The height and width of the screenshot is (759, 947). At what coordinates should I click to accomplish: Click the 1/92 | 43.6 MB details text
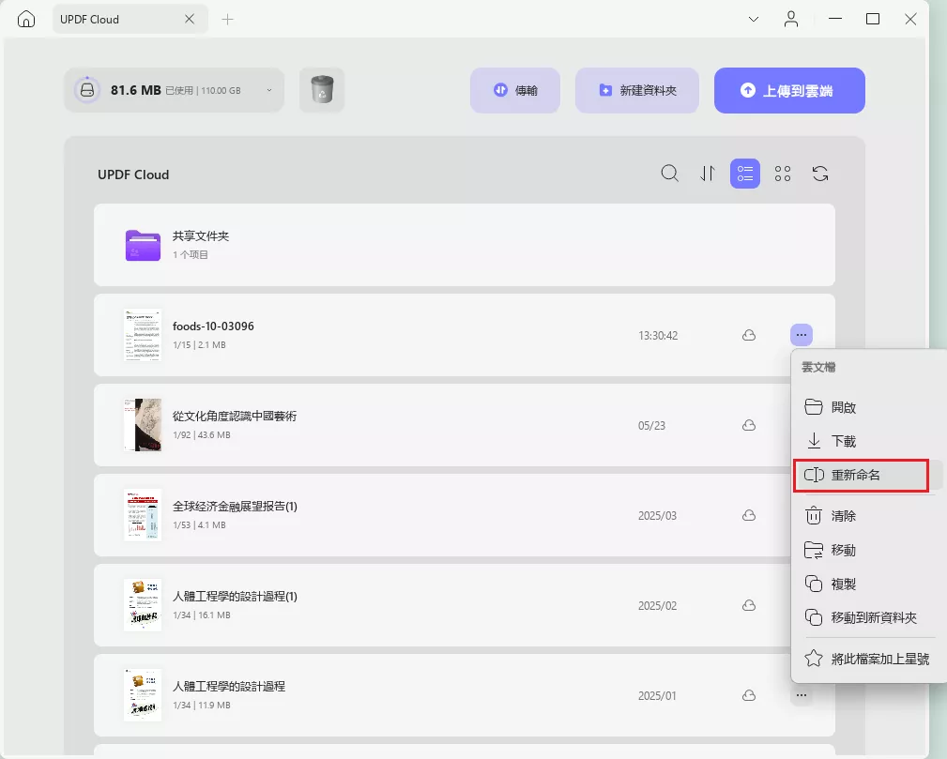201,434
